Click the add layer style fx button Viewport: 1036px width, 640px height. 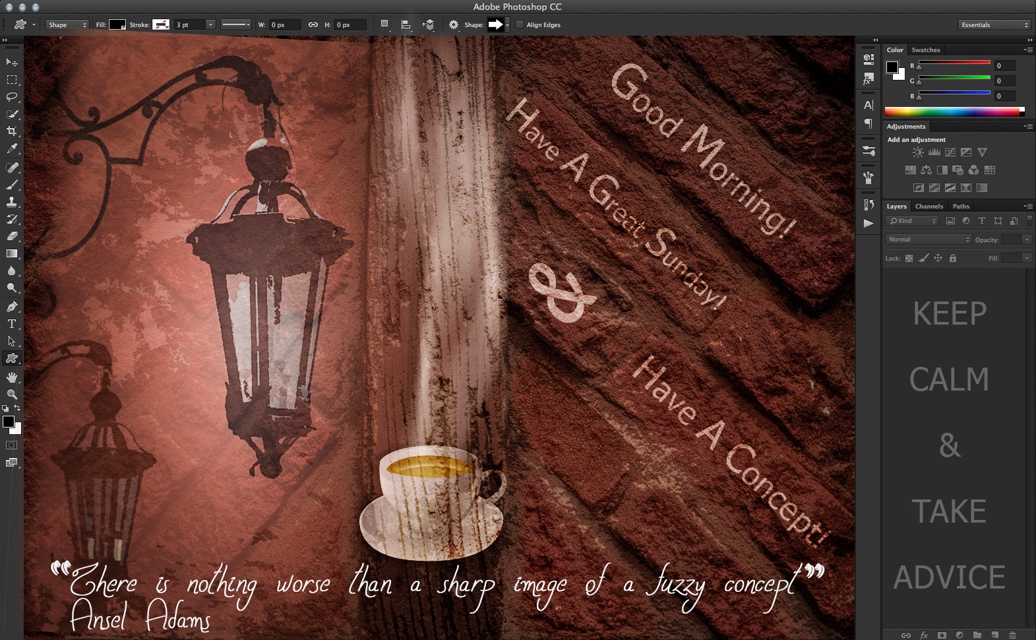coord(924,635)
